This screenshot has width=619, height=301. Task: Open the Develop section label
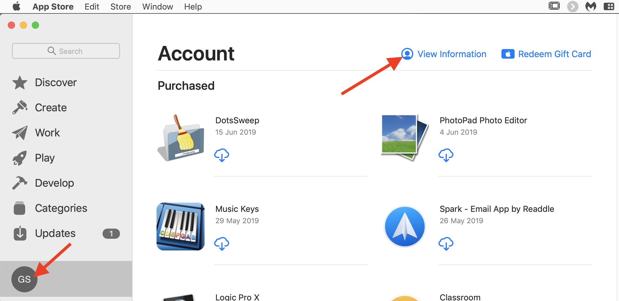point(54,183)
